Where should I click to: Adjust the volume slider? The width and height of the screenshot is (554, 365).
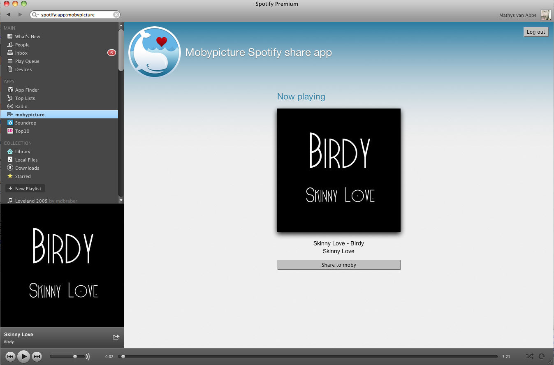[x=75, y=356]
